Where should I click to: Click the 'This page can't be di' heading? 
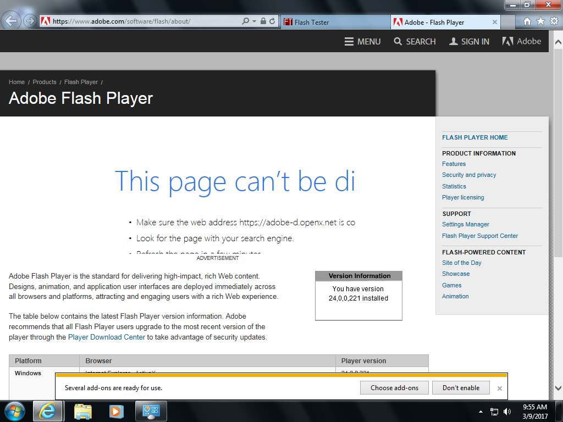(235, 182)
